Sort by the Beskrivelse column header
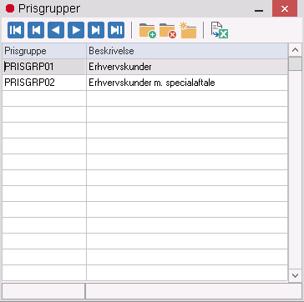The width and height of the screenshot is (304, 302). tap(187, 51)
